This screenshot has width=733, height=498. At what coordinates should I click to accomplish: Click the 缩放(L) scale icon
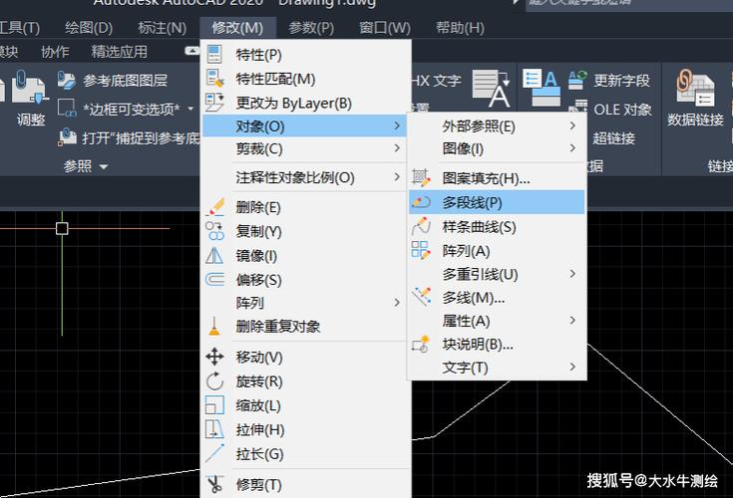pos(214,405)
